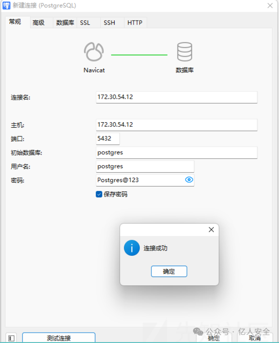Screen dimensions: 279x343
Task: Click the 连接成功 message text
Action: coord(155,248)
